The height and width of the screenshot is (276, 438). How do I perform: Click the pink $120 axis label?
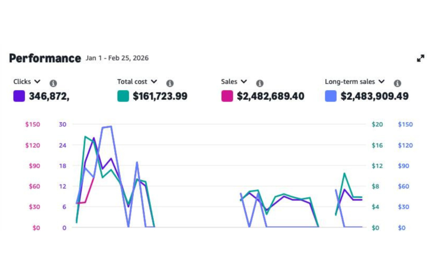tap(33, 145)
